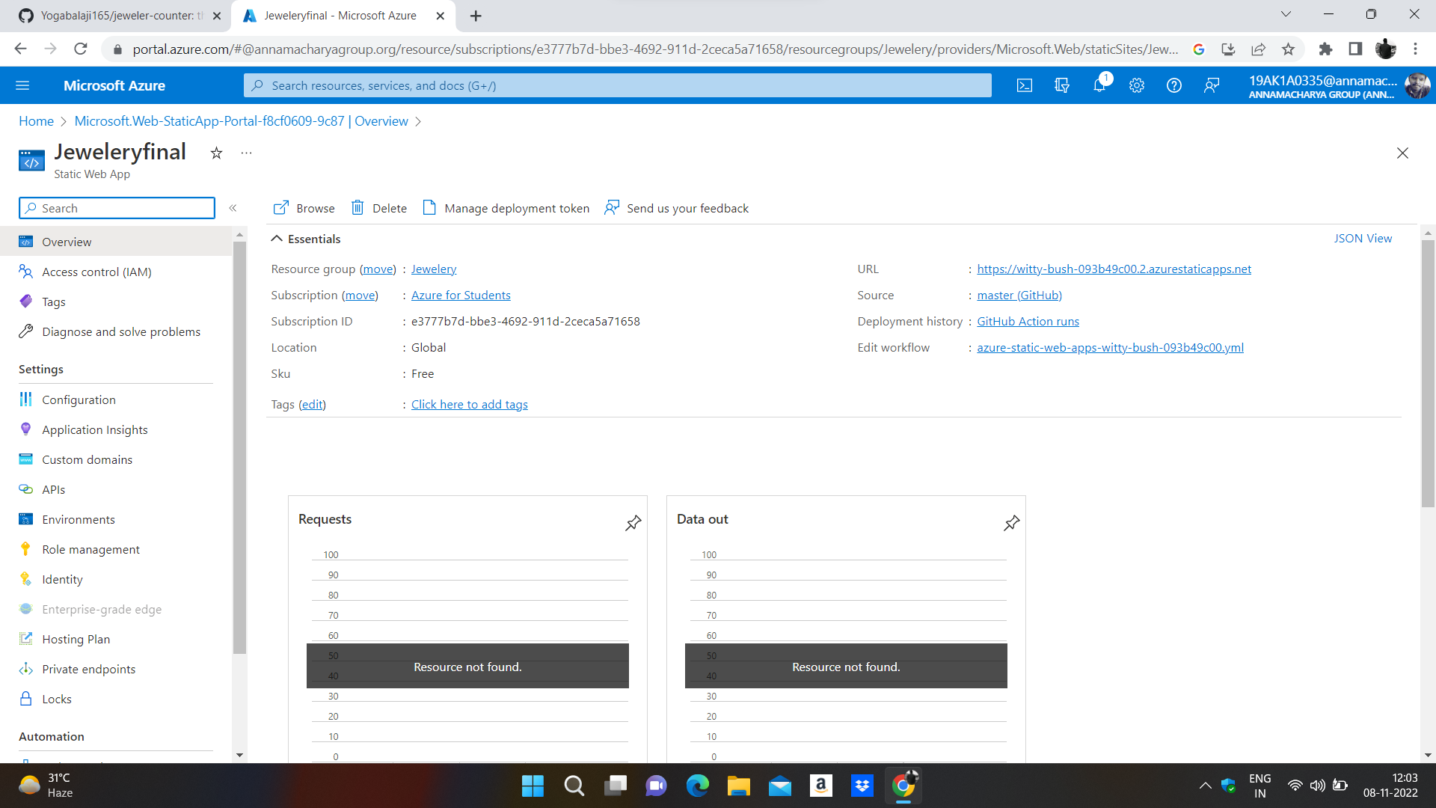Click the sidebar vertical scrollbar
The image size is (1436, 808).
coord(239,449)
